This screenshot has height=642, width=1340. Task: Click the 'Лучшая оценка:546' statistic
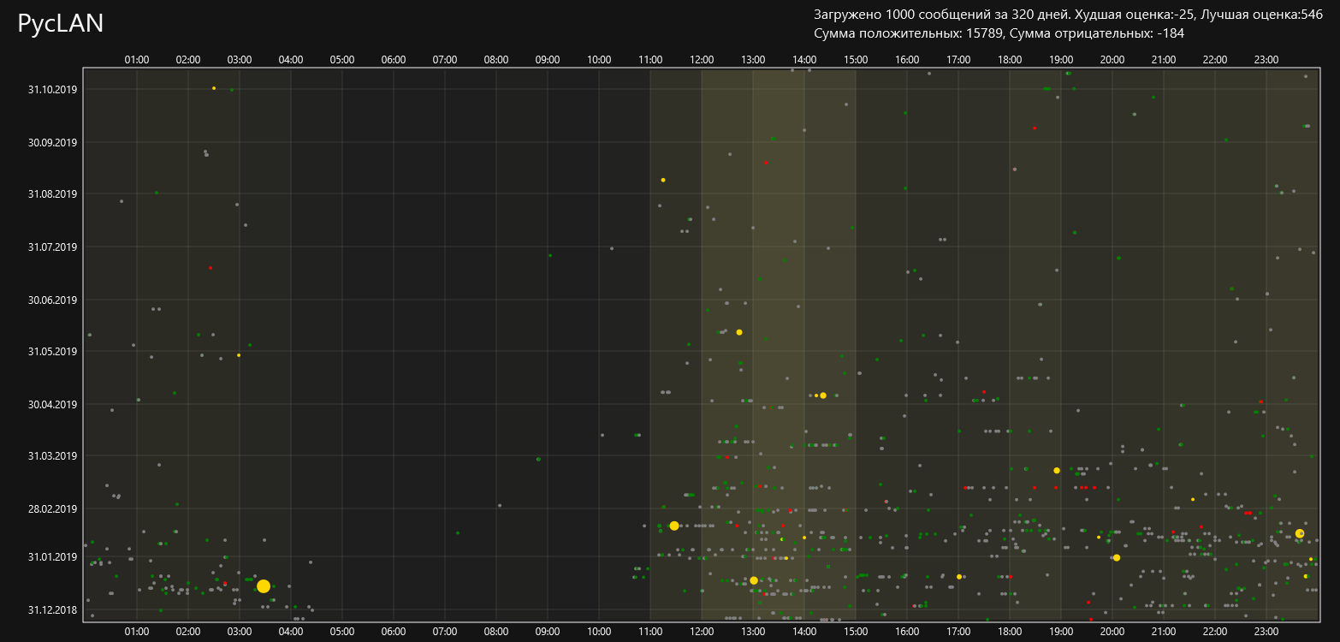click(x=1262, y=14)
